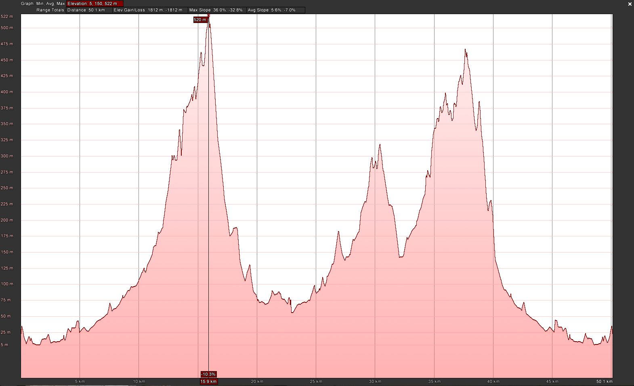Click the 25 km x-axis label

pos(316,382)
